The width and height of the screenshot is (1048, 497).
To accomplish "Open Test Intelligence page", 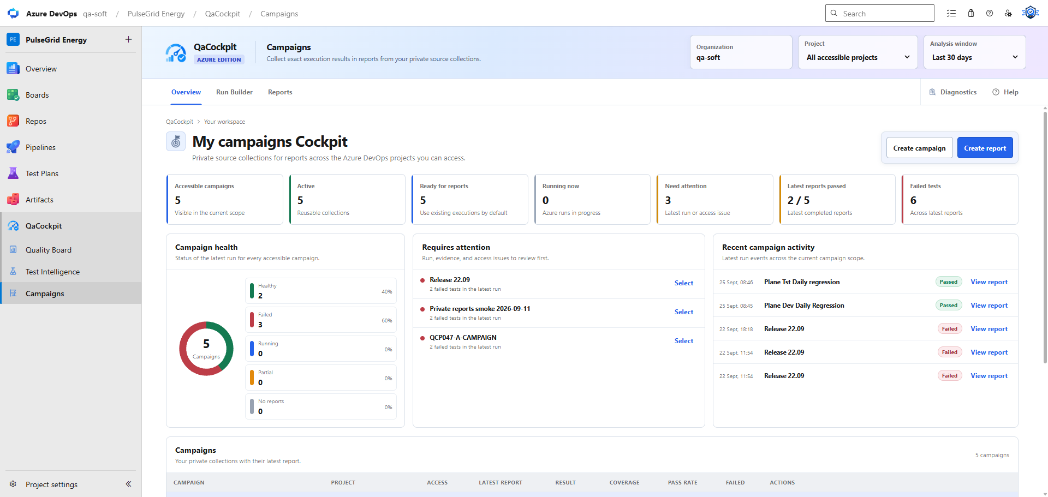I will click(52, 272).
